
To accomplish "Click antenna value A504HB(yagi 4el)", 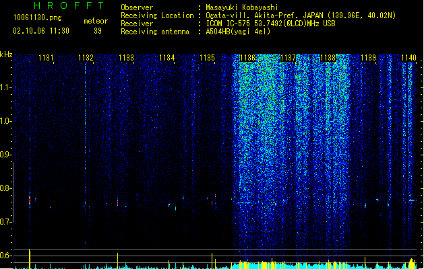I will pyautogui.click(x=238, y=32).
